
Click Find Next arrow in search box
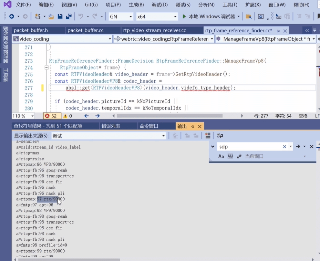[x=298, y=146]
